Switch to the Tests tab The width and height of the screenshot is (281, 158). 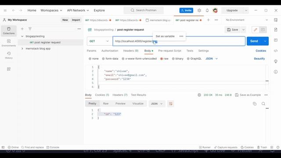(x=190, y=51)
